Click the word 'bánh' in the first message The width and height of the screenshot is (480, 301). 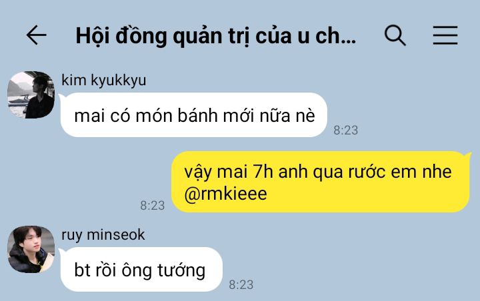pos(198,116)
